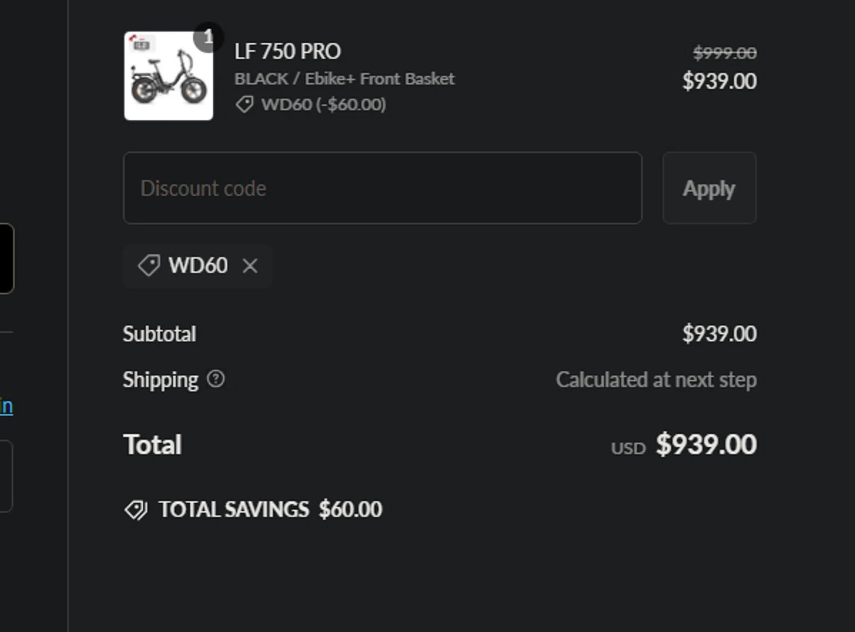Click the tag icon on WD60 chip
855x632 pixels.
point(149,266)
